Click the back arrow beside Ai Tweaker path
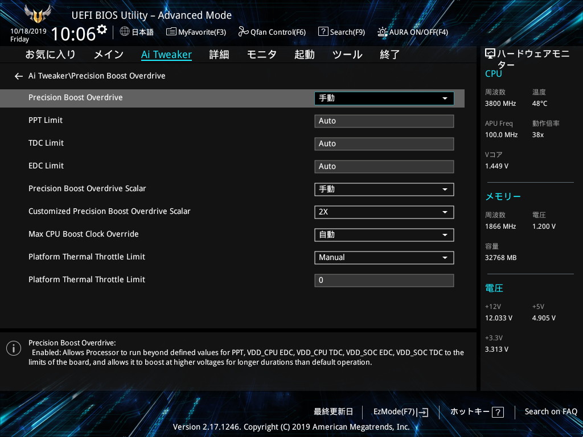Image resolution: width=583 pixels, height=437 pixels. coord(19,76)
